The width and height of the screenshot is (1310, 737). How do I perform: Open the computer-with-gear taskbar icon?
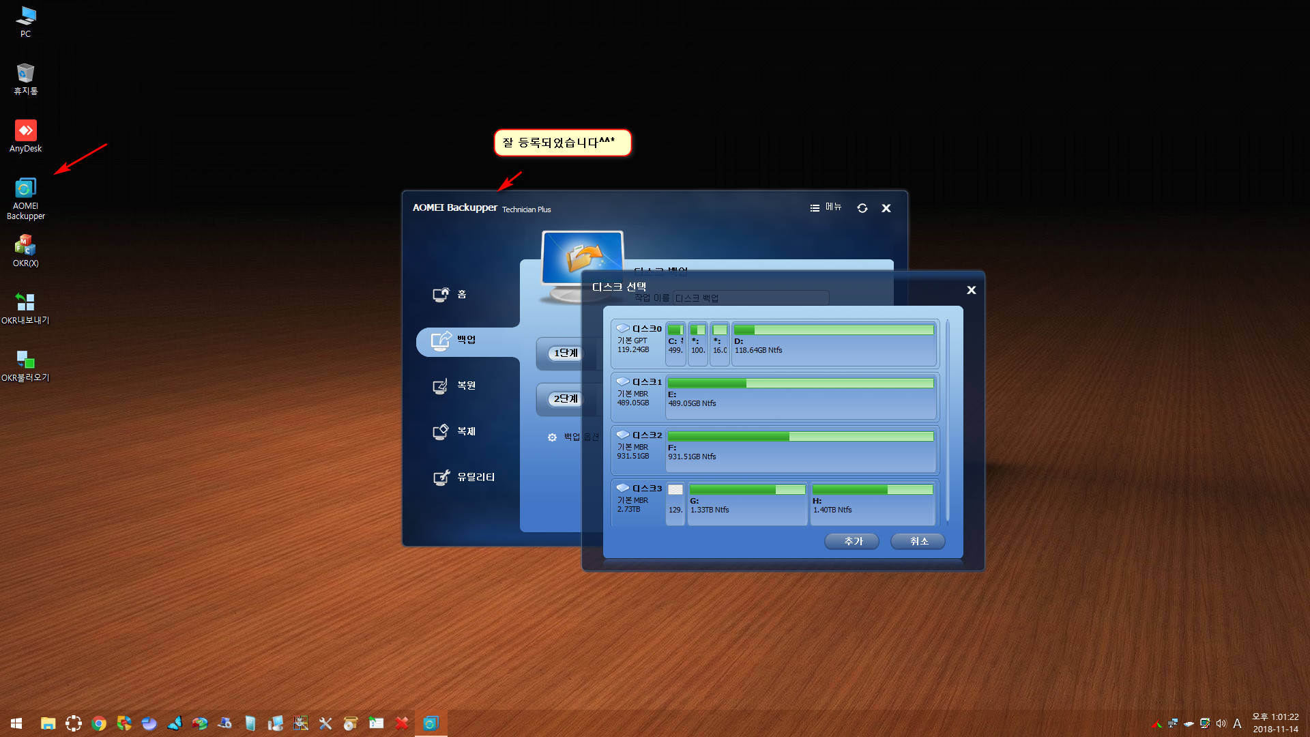225,723
